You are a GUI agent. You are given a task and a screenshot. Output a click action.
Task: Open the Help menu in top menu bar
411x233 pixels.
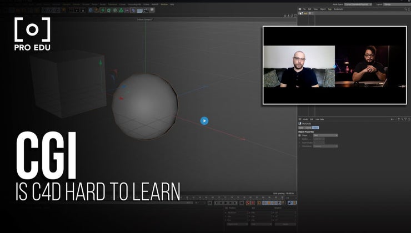coord(172,4)
